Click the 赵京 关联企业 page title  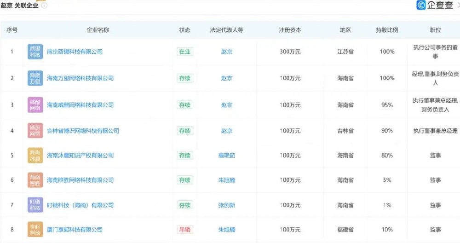point(19,5)
